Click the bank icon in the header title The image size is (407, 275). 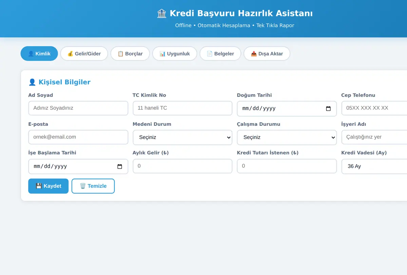[162, 14]
